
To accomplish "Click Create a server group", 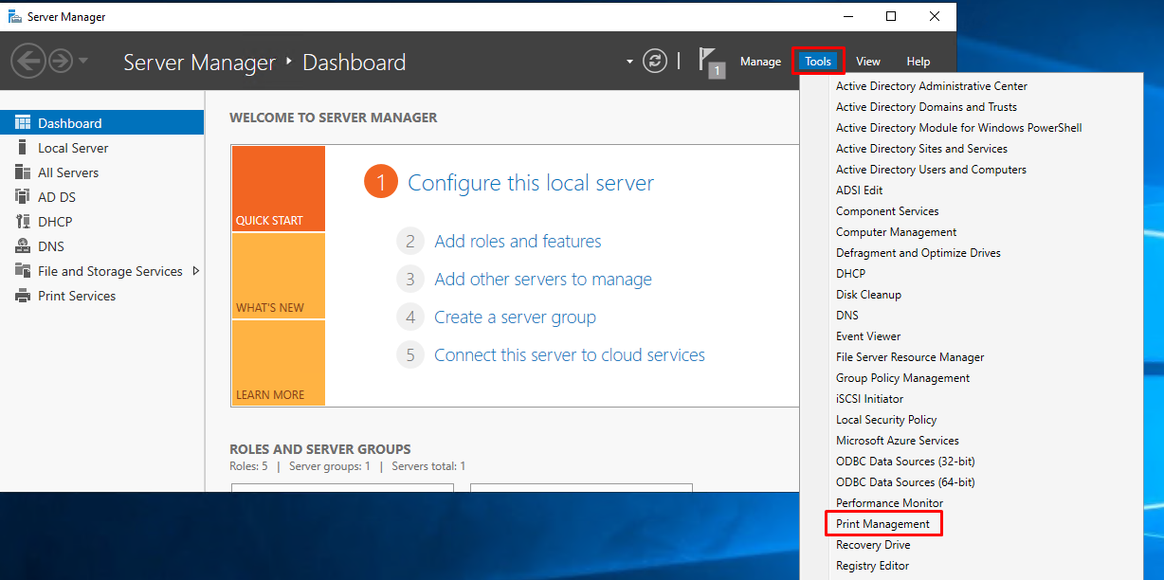I will (x=515, y=317).
